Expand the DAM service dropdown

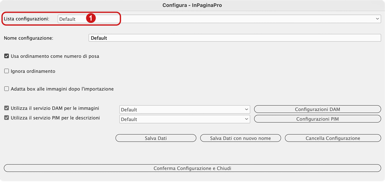pos(184,109)
